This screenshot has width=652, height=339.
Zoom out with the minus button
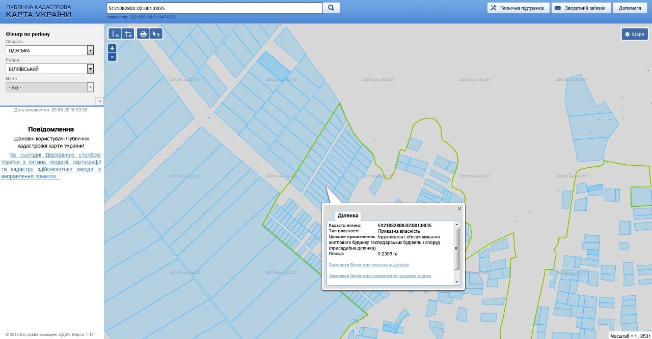point(112,57)
